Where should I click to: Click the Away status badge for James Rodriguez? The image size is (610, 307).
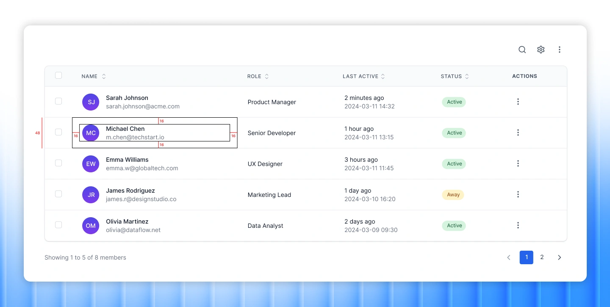pos(453,194)
